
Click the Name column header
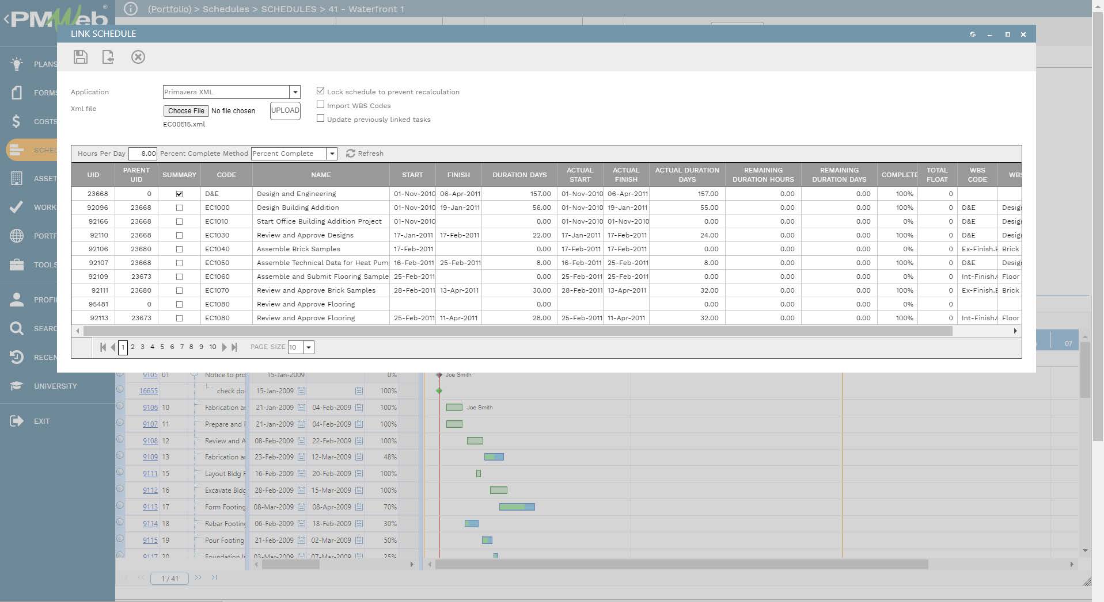coord(321,175)
